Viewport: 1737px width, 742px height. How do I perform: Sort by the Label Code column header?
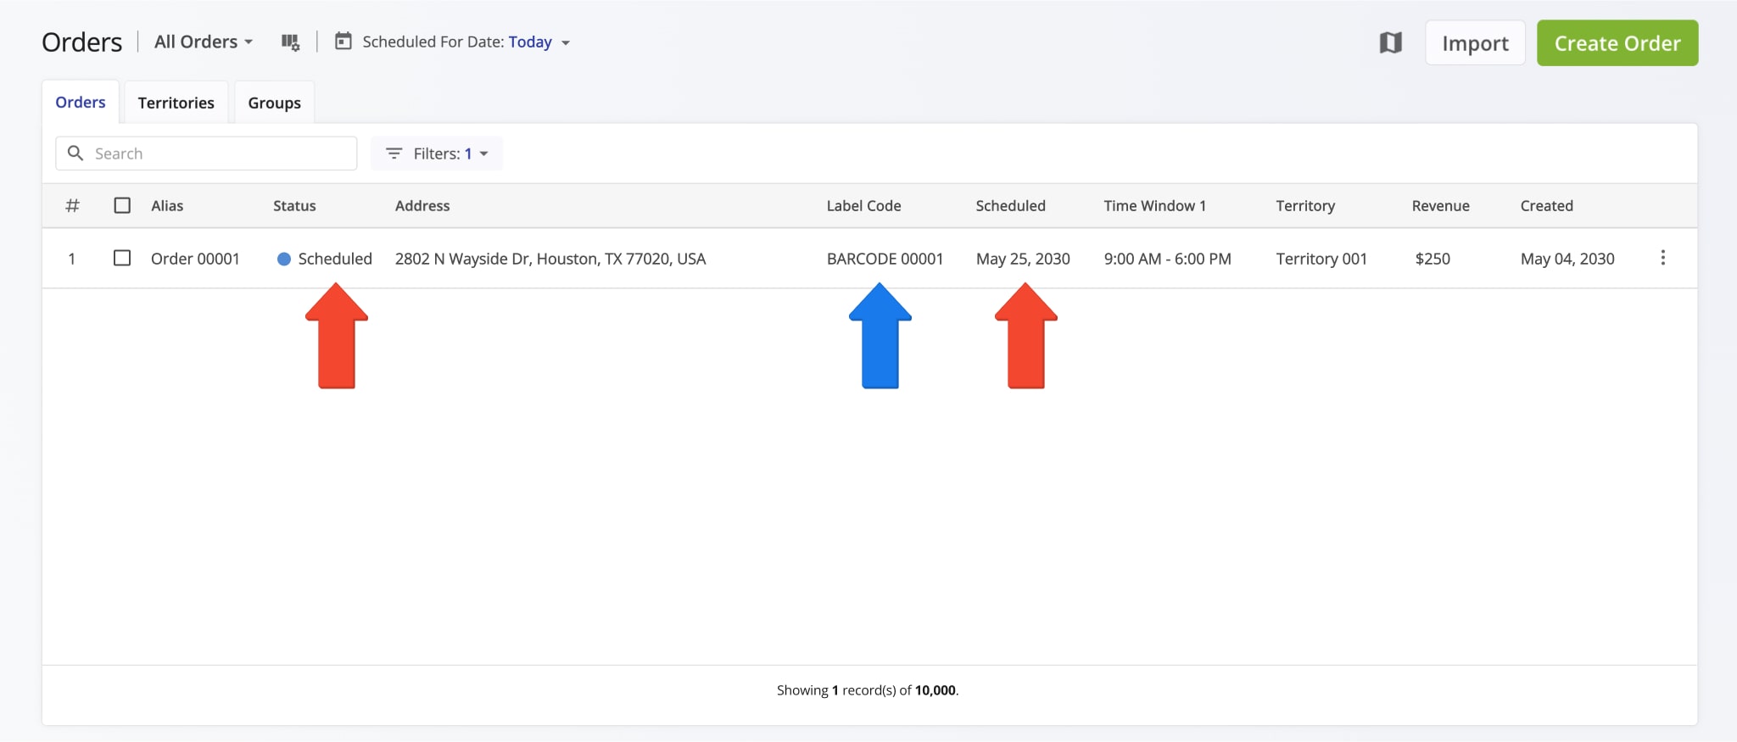[863, 205]
